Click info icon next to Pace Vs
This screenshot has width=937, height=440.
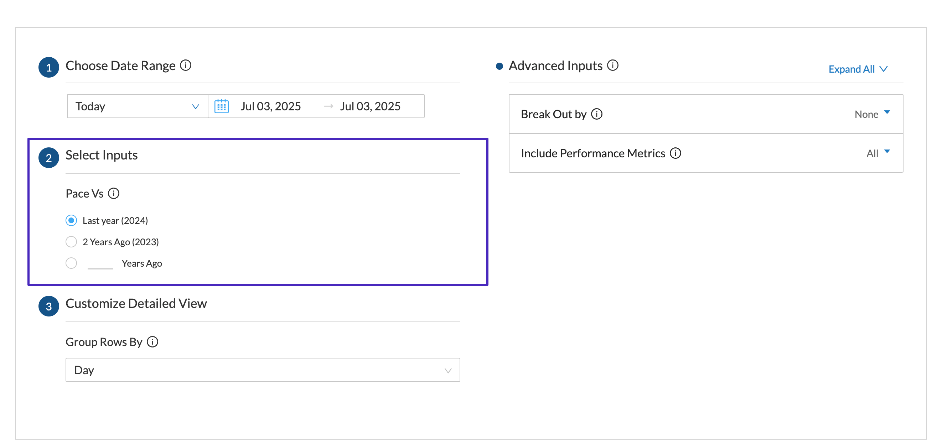[114, 193]
